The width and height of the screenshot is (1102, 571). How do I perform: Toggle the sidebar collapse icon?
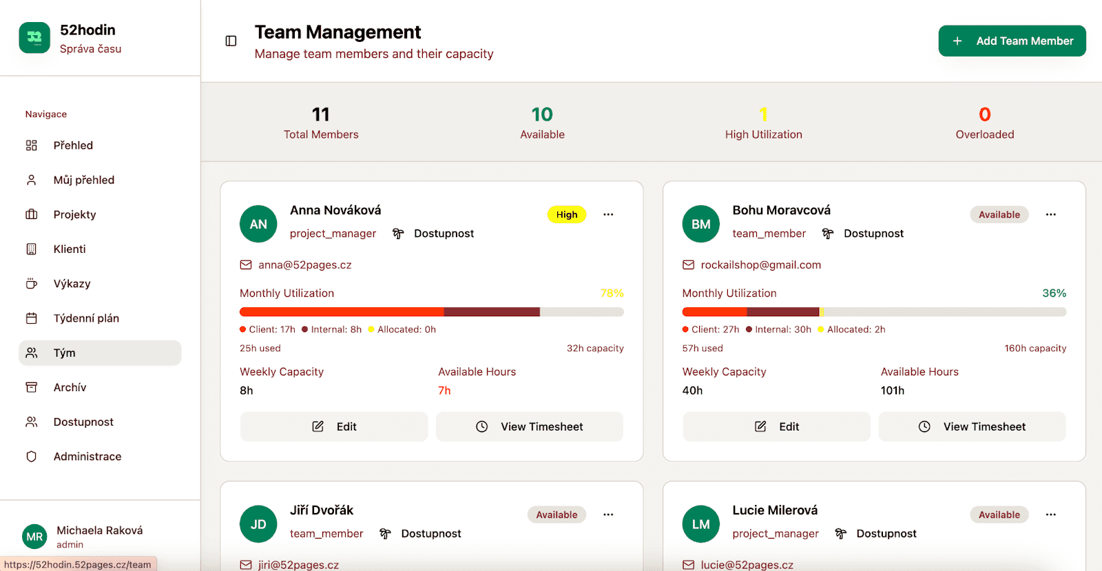coord(231,41)
